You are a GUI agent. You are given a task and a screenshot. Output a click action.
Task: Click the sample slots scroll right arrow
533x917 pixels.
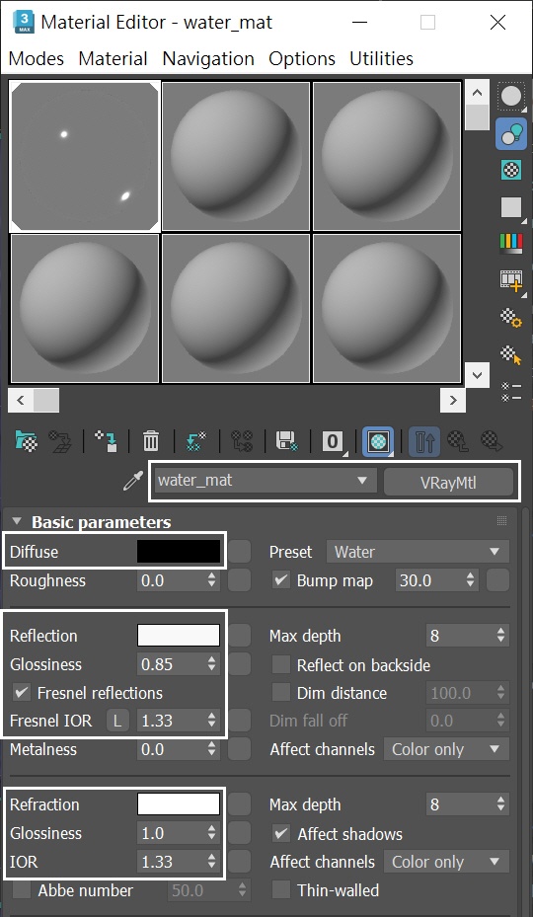click(453, 401)
